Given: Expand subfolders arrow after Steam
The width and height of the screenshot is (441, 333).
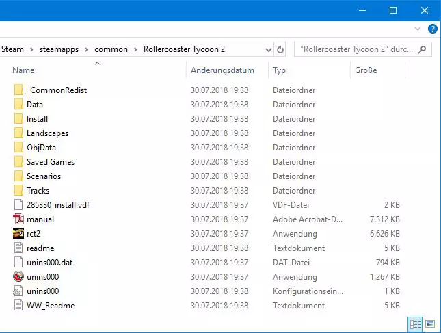Looking at the screenshot, I should tap(31, 49).
